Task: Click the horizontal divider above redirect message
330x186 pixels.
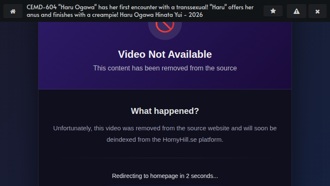Action: (165, 158)
